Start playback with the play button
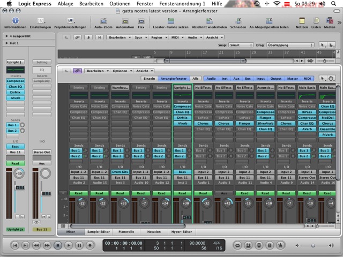Screen dimensions: 343x257 coord(69,245)
